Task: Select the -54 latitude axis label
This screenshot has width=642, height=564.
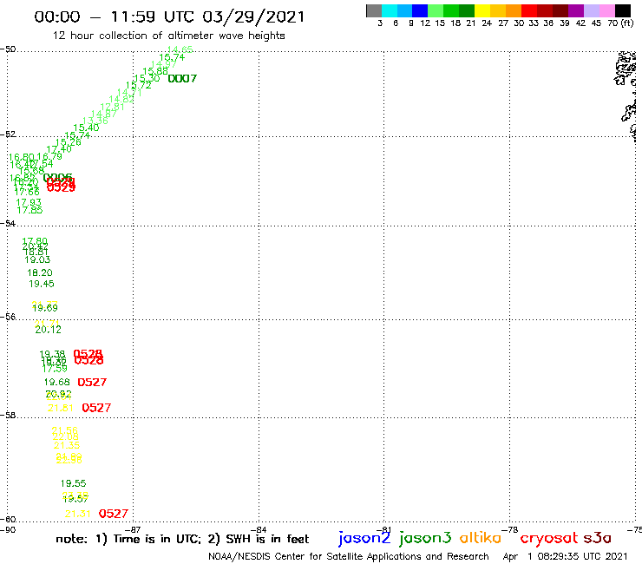Action: click(x=8, y=224)
